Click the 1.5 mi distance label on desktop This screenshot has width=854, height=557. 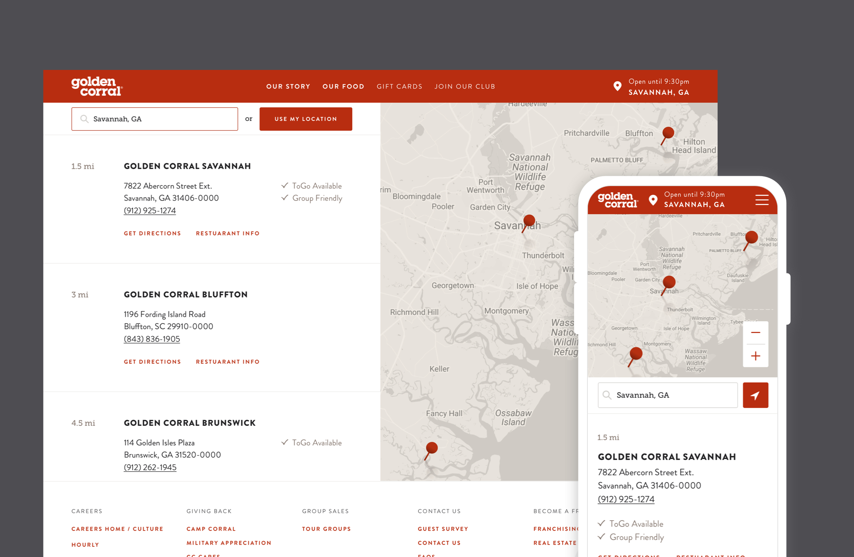[x=83, y=166]
